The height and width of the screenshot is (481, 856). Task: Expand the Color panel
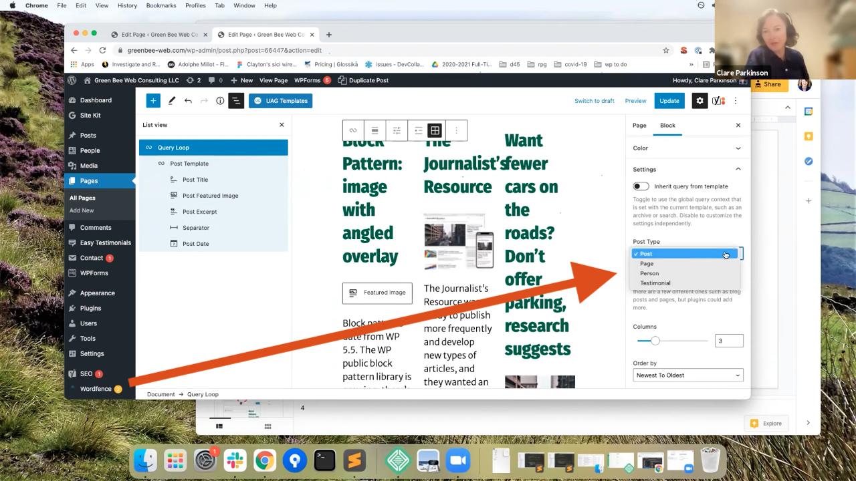(687, 148)
